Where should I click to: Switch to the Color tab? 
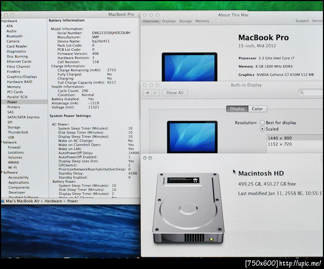click(257, 109)
